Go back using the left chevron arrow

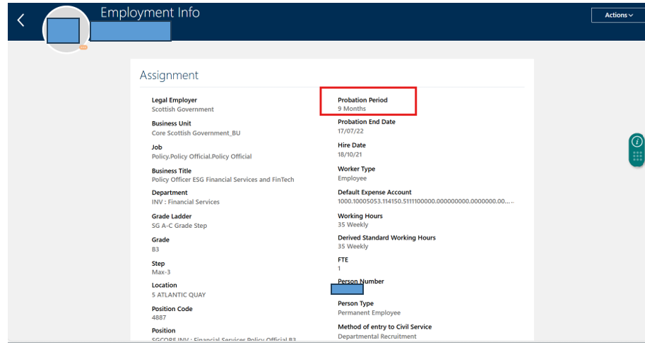click(x=20, y=20)
